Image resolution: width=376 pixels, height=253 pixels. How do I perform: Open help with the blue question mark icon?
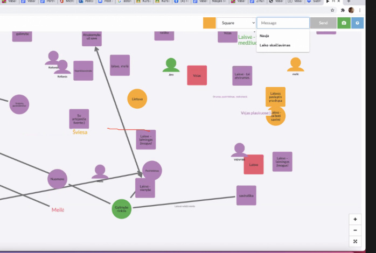tap(358, 23)
